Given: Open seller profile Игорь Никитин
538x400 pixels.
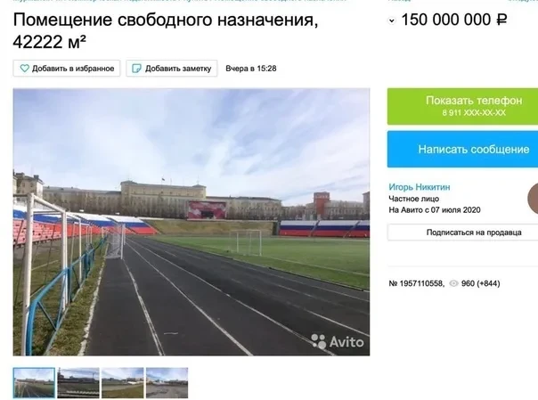Looking at the screenshot, I should (420, 187).
